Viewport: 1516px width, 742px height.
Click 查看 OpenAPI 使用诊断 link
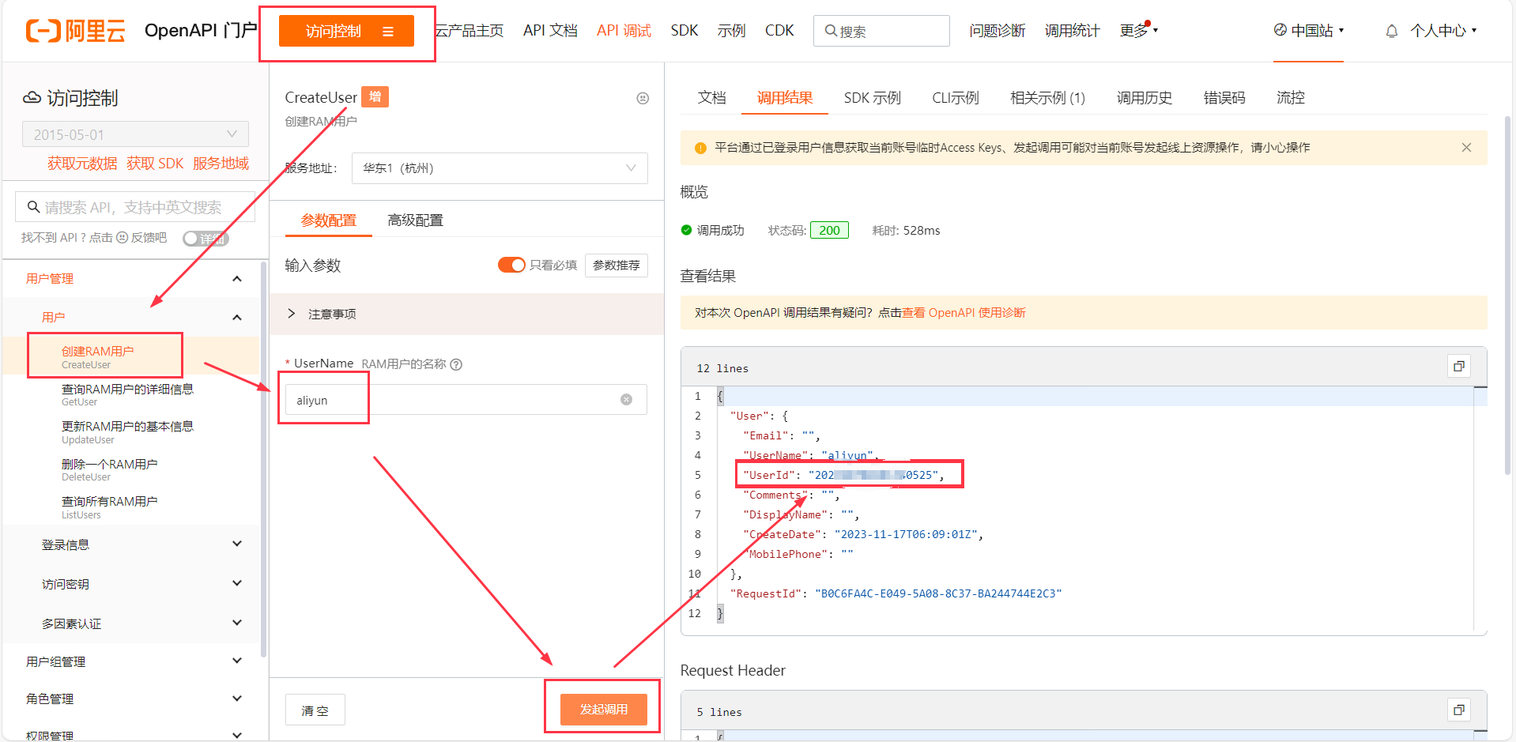(964, 313)
